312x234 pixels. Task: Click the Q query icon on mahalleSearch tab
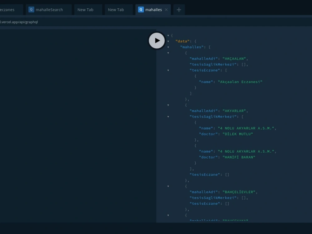tap(31, 9)
